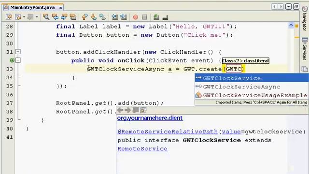The height and width of the screenshot is (174, 309).
Task: Click line number 40 in gutter
Action: [x=9, y=129]
